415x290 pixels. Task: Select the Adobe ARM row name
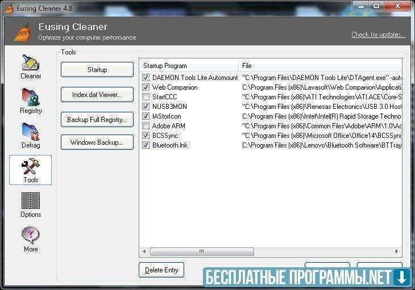[169, 126]
